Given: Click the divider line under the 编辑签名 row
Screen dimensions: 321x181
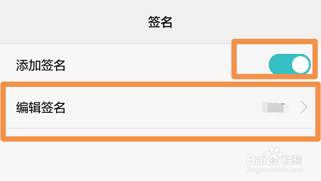Looking at the screenshot, I should [160, 128].
